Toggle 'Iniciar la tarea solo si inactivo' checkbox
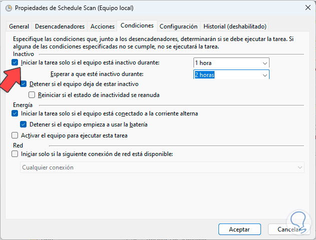This screenshot has height=240, width=316. point(15,62)
